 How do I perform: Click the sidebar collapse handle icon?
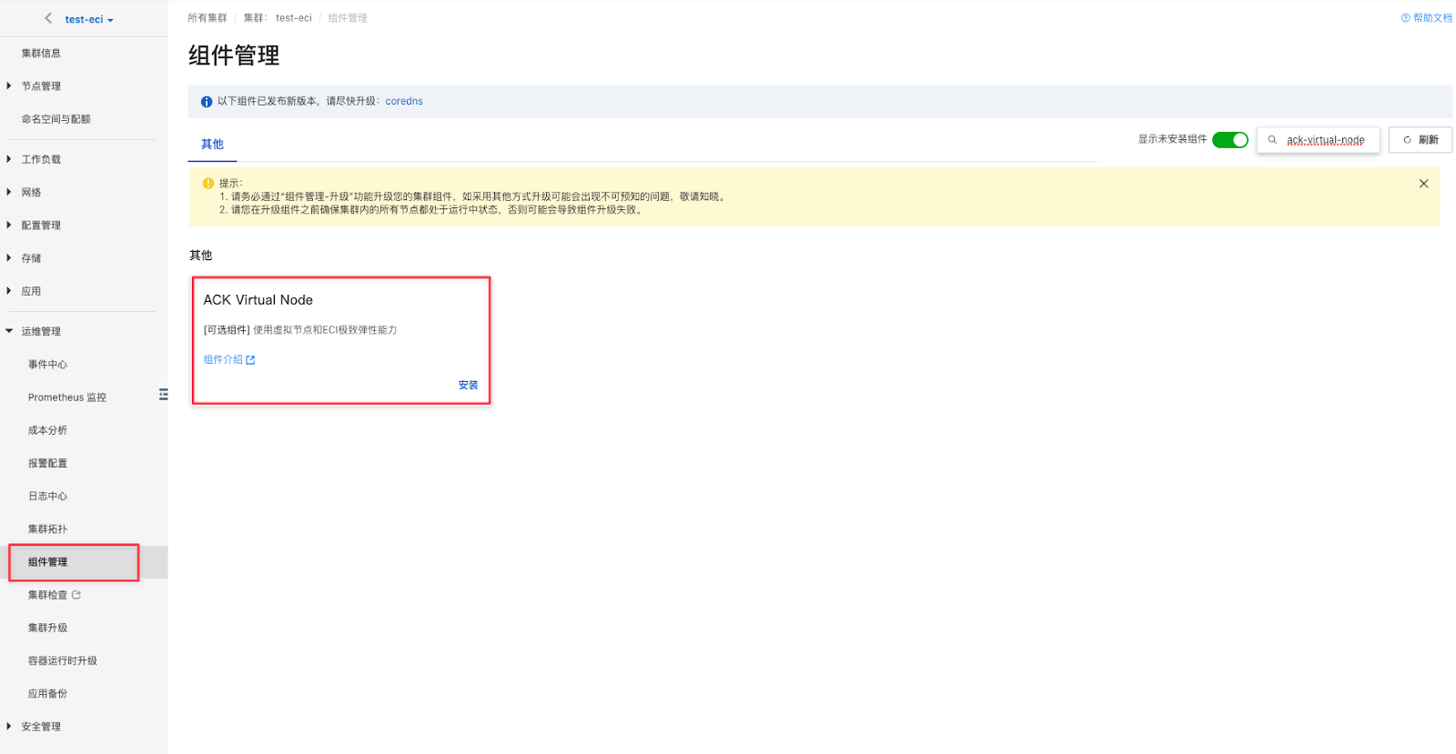(164, 395)
